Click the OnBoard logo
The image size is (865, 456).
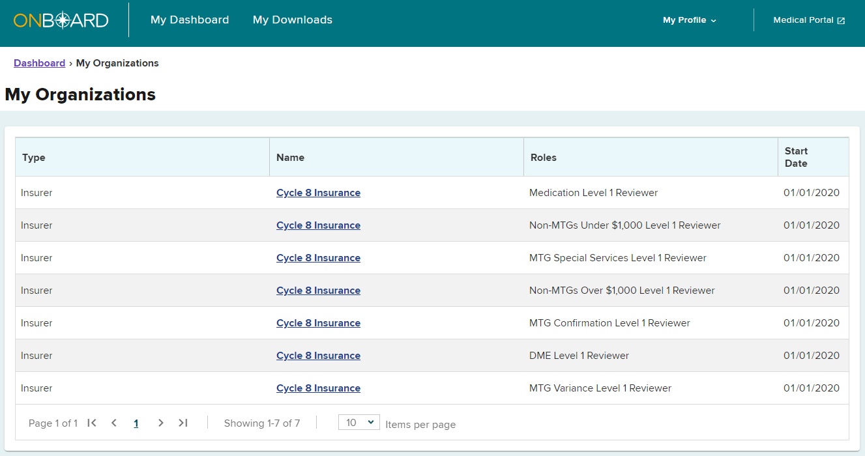click(61, 20)
